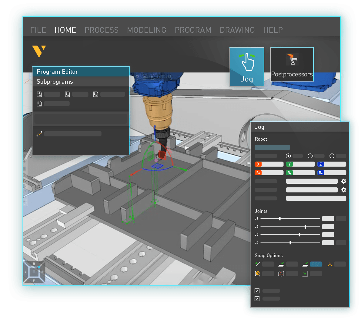361x319 pixels.
Task: Click the Postprocessors button
Action: point(292,64)
